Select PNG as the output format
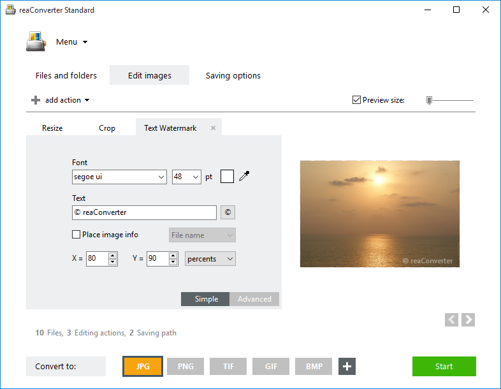This screenshot has width=501, height=389. 185,367
